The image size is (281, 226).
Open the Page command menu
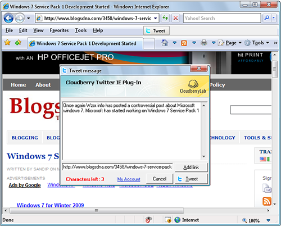(230, 43)
